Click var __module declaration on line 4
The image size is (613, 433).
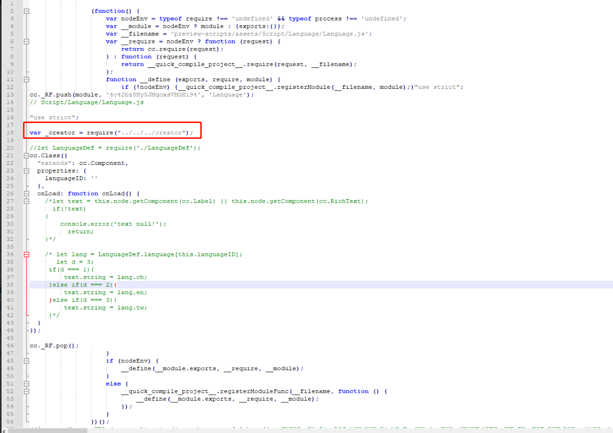pyautogui.click(x=195, y=26)
